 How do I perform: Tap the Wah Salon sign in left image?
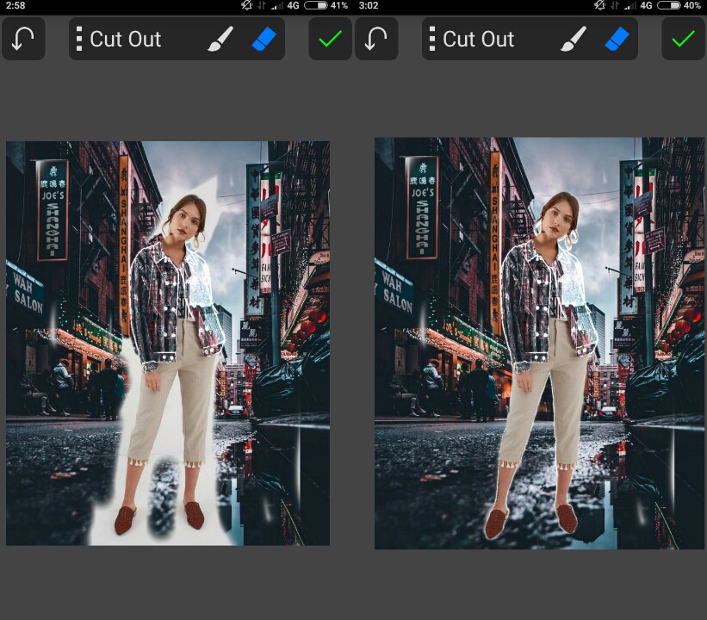pyautogui.click(x=29, y=291)
